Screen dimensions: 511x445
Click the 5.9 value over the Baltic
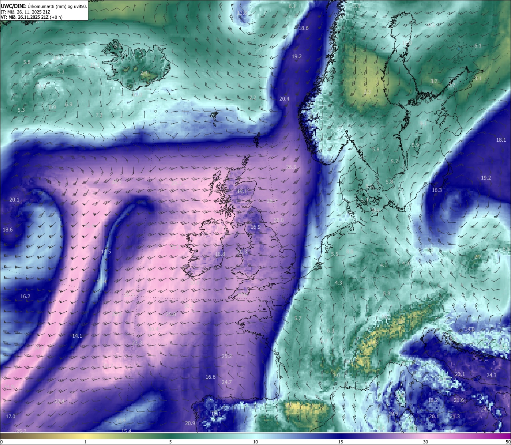(x=416, y=145)
